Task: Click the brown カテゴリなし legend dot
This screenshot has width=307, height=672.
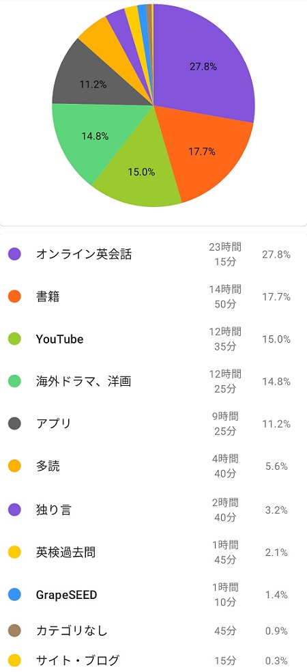Action: tap(14, 630)
